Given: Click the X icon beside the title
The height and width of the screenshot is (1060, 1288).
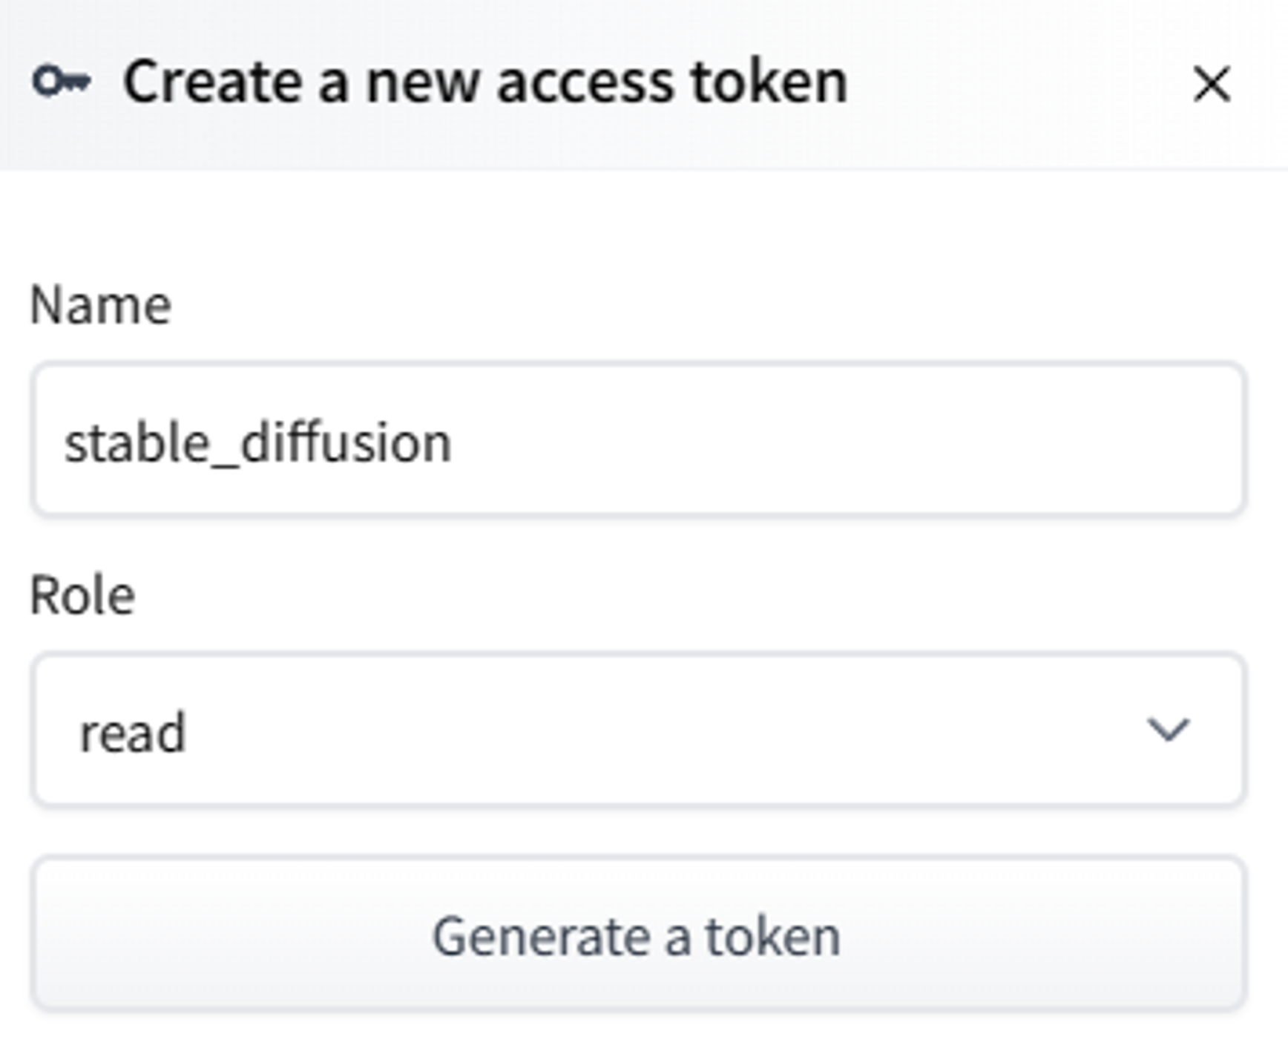Looking at the screenshot, I should [1211, 83].
